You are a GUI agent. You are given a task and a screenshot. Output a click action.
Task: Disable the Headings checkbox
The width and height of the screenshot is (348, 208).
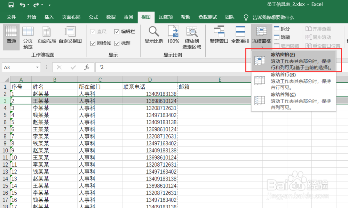(117, 43)
